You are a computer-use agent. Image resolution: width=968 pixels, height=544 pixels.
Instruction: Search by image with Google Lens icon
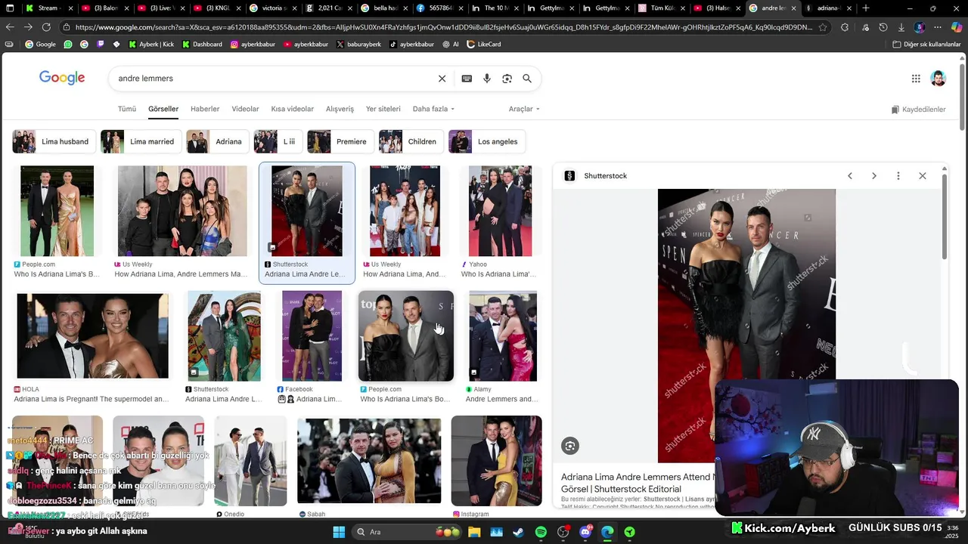[x=507, y=79]
